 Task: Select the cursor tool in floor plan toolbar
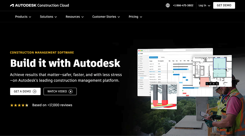(x=207, y=83)
